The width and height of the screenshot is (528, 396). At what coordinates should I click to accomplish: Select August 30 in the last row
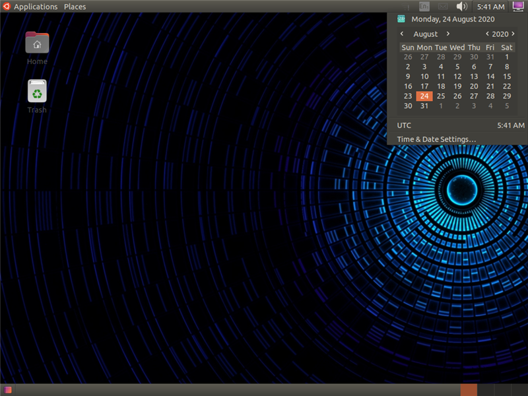408,106
